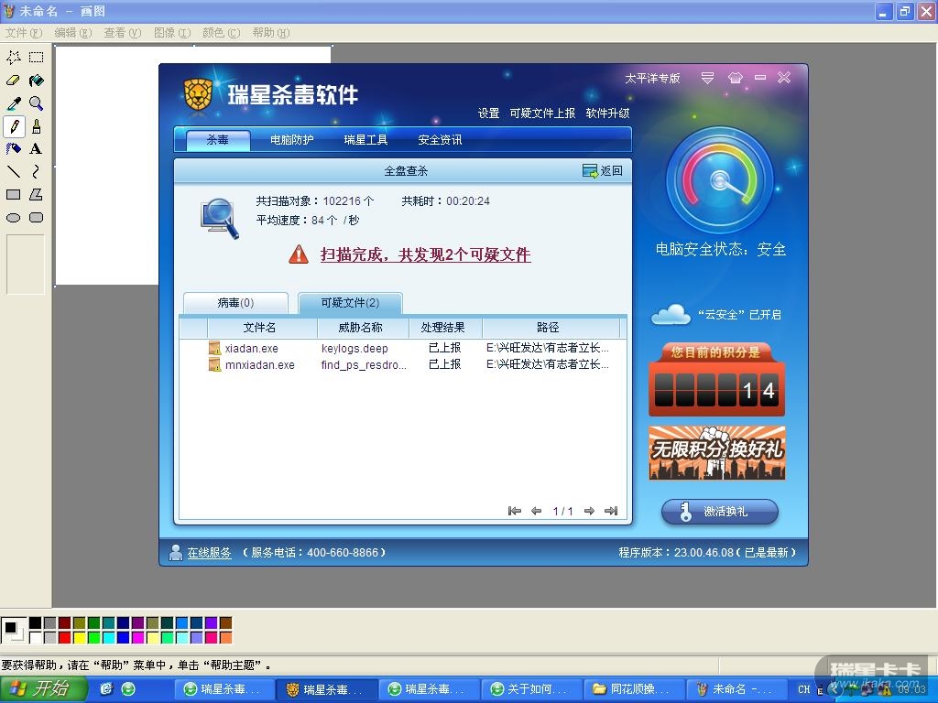The image size is (938, 703).
Task: Select the straight Line tool
Action: tap(13, 171)
